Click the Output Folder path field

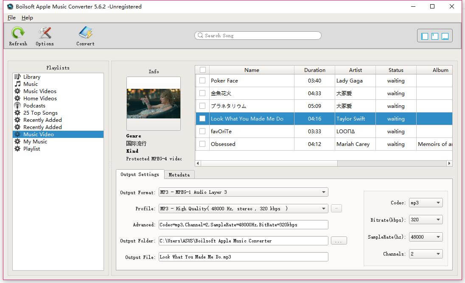click(x=243, y=241)
